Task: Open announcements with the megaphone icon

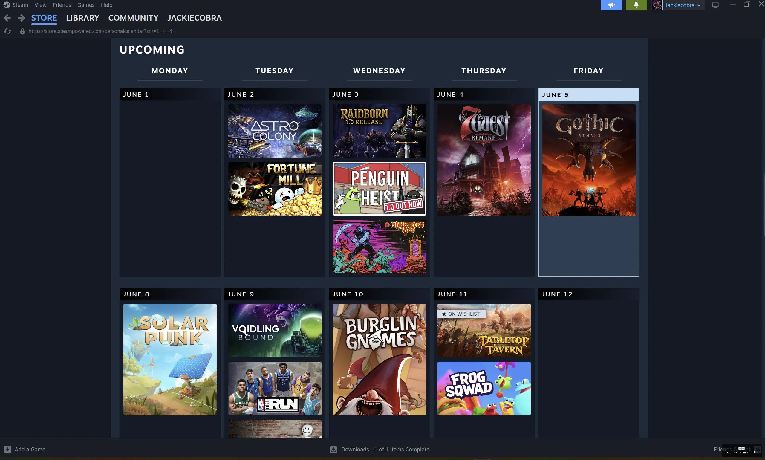Action: [611, 5]
